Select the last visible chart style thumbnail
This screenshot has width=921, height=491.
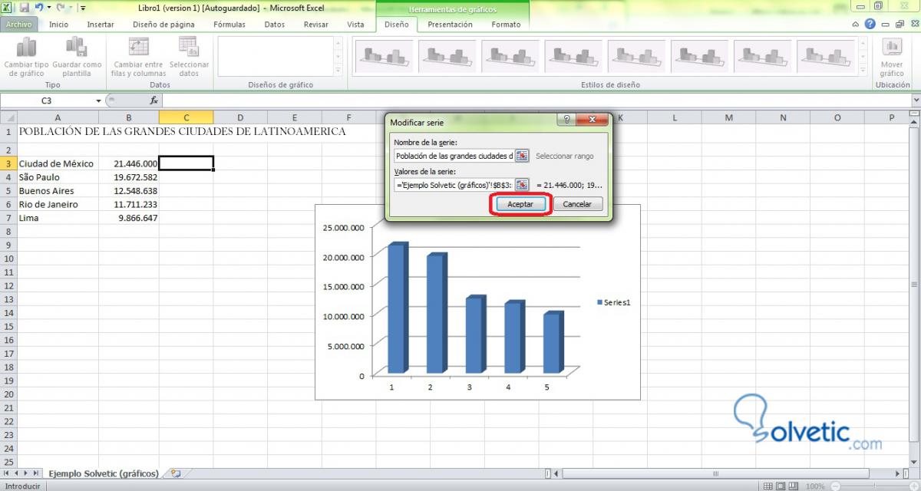click(826, 56)
